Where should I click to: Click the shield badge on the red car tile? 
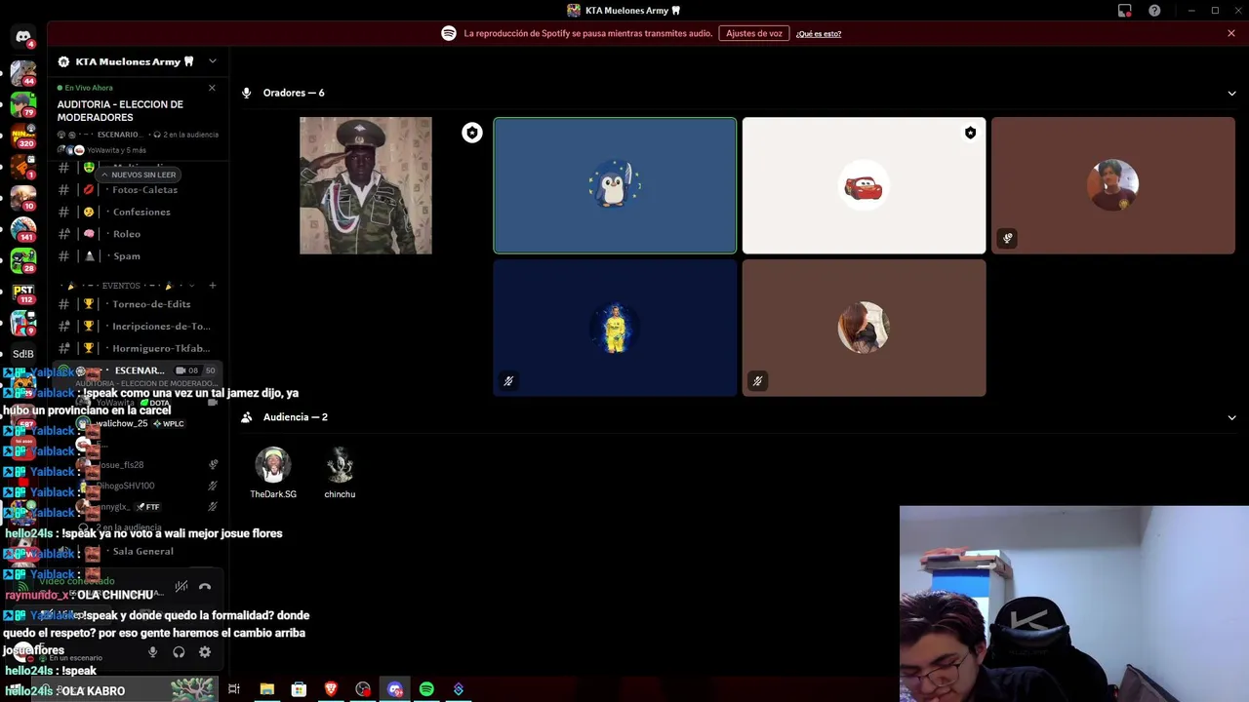pos(970,133)
